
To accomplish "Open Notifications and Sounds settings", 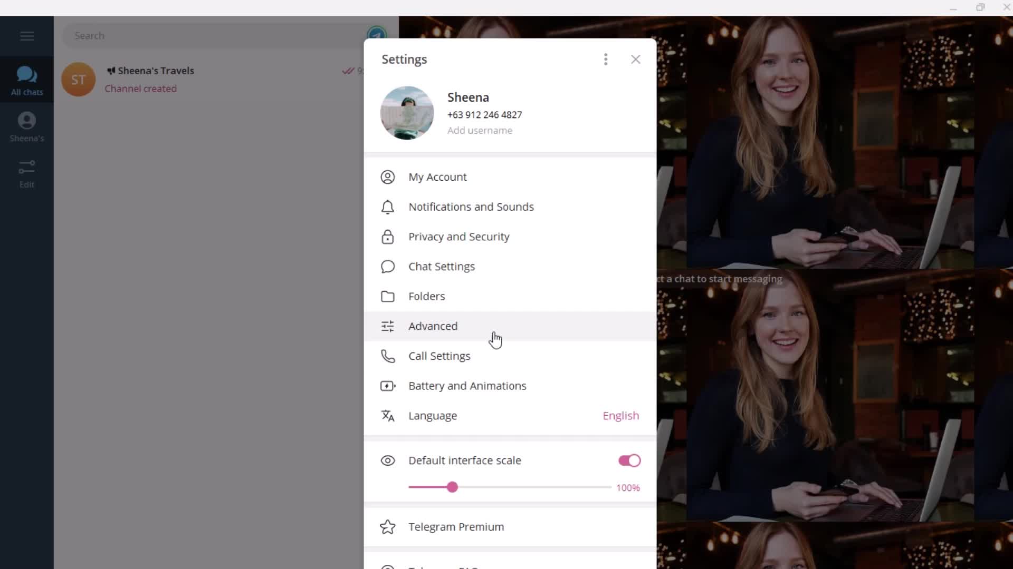I will tap(472, 207).
